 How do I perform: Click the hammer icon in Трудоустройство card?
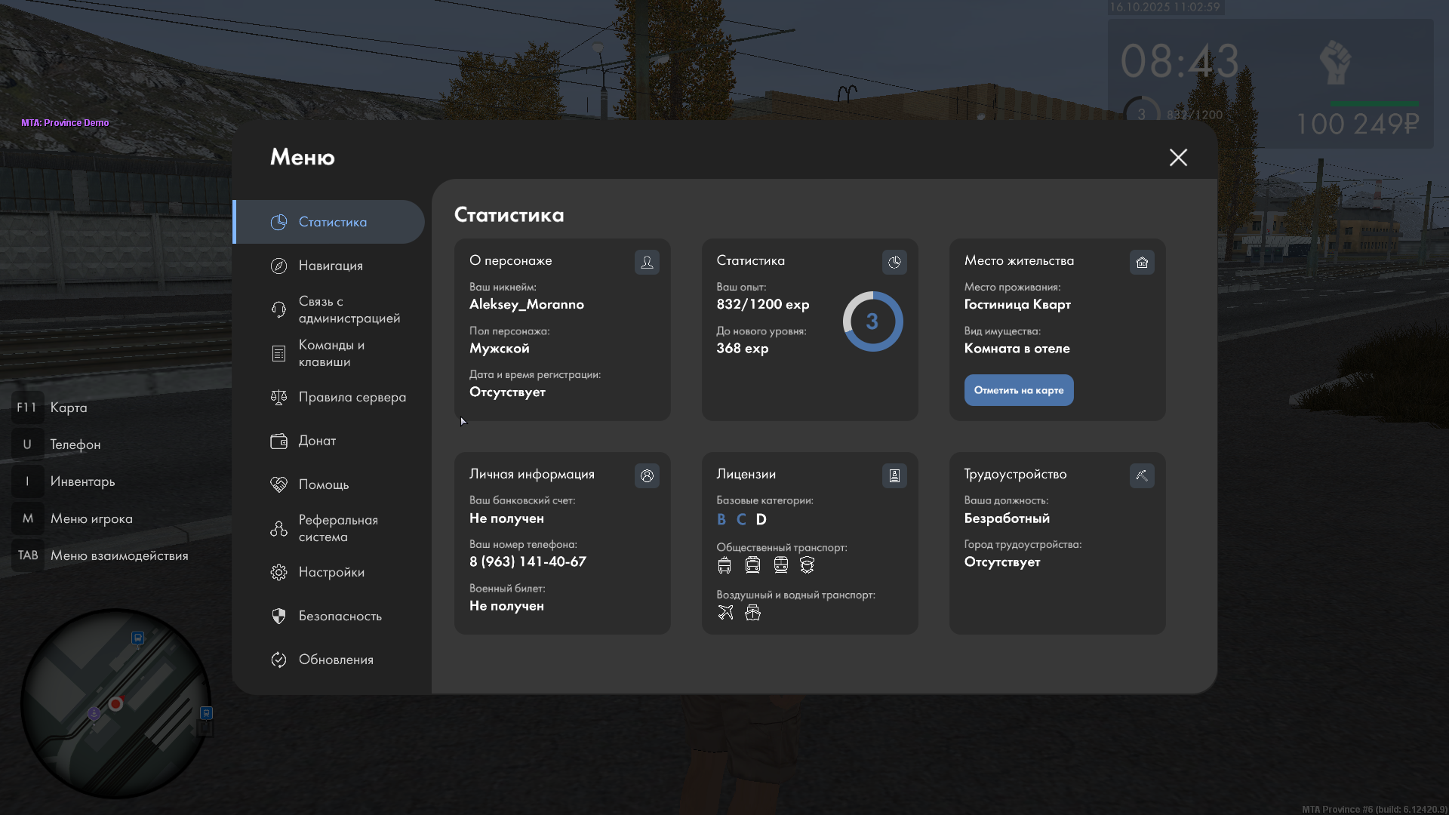click(x=1142, y=475)
